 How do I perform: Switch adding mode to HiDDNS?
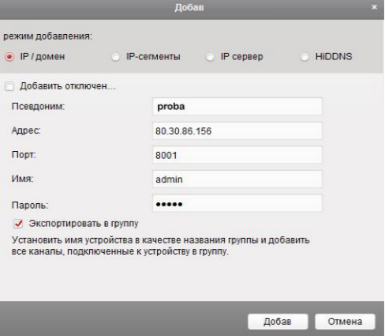point(305,57)
